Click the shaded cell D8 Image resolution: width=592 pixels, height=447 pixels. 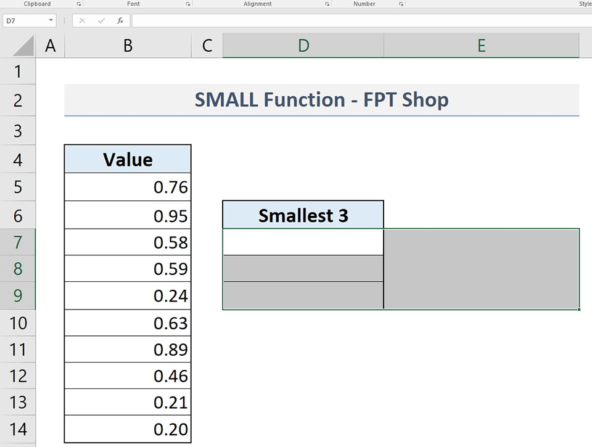click(303, 268)
